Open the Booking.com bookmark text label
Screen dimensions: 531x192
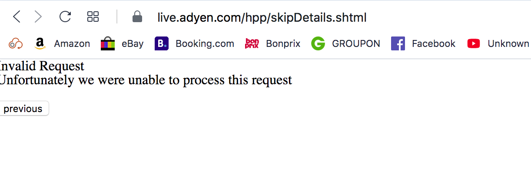[205, 43]
